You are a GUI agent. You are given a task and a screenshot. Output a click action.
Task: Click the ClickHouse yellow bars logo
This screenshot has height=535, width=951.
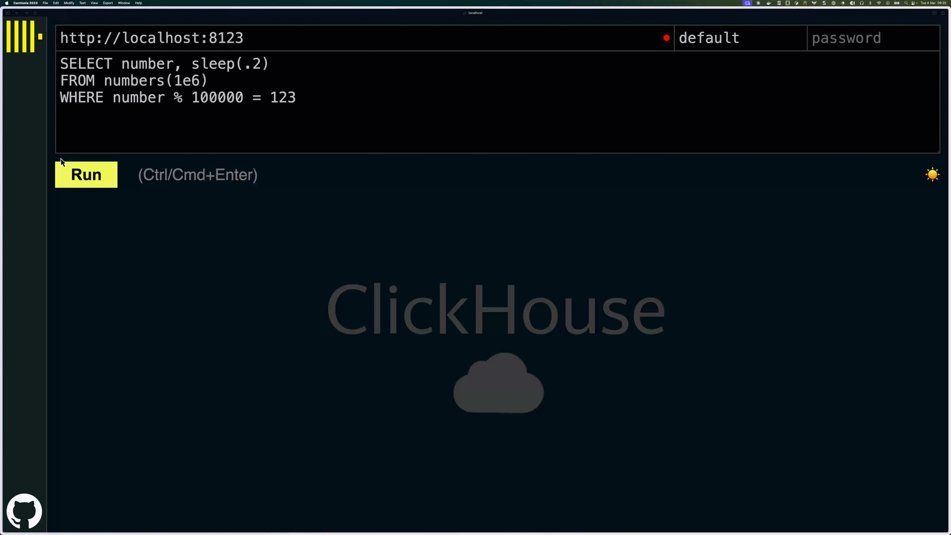click(24, 36)
